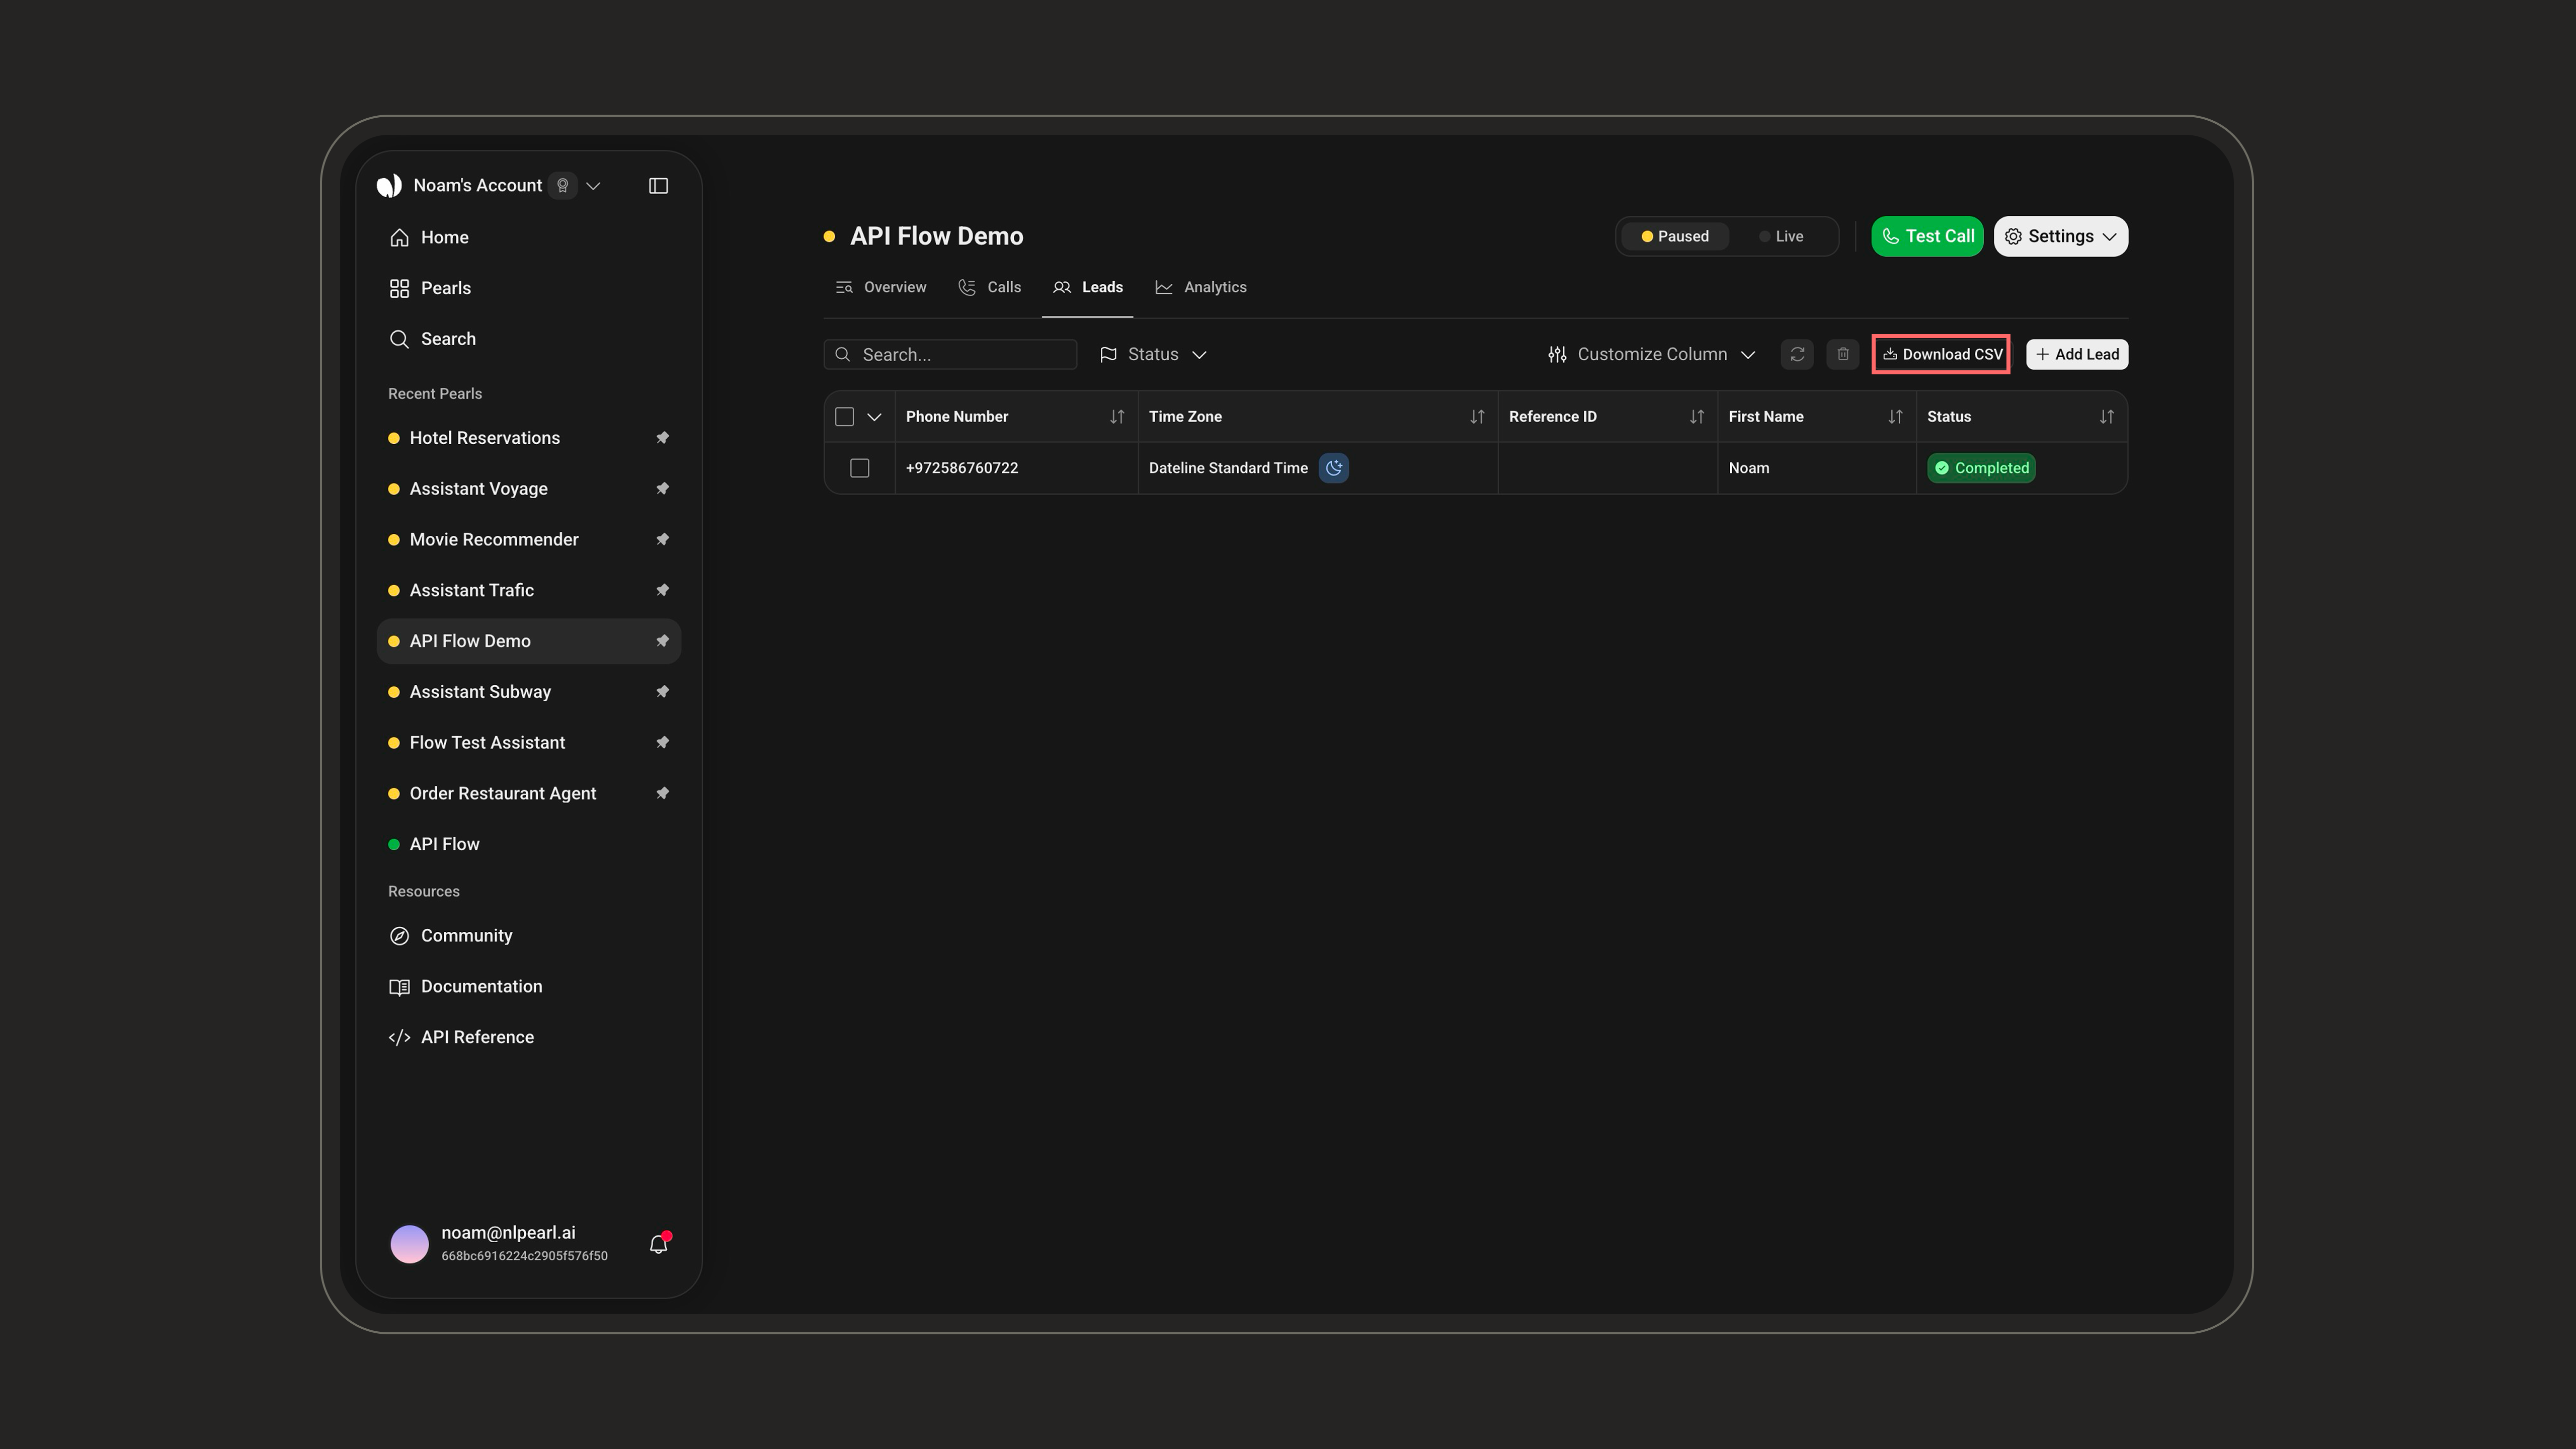Open the Calls tab

(x=990, y=287)
